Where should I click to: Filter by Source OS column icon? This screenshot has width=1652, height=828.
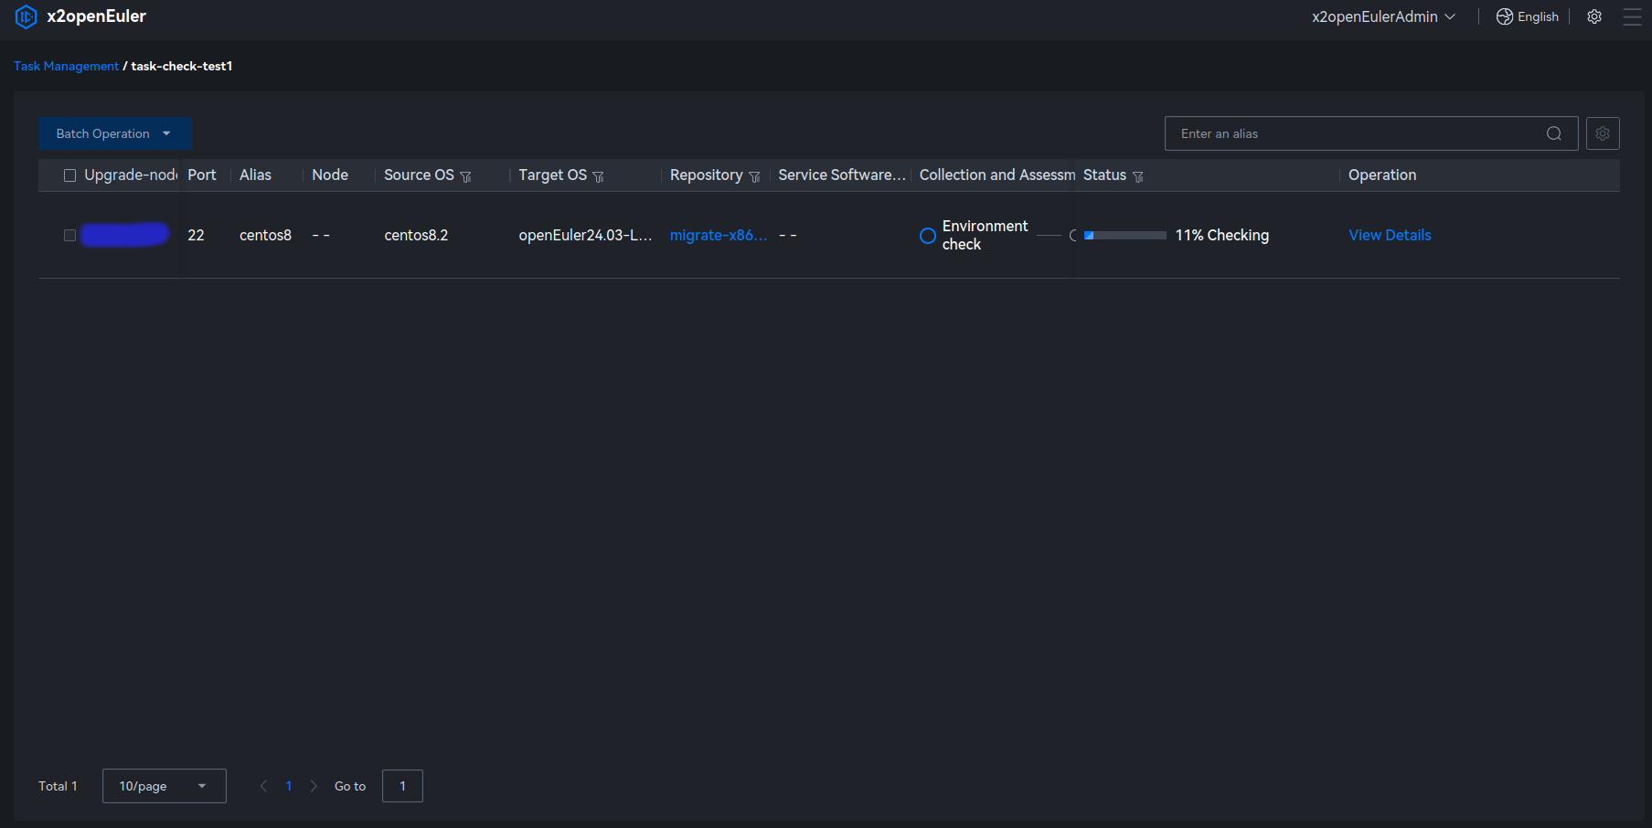(x=466, y=176)
